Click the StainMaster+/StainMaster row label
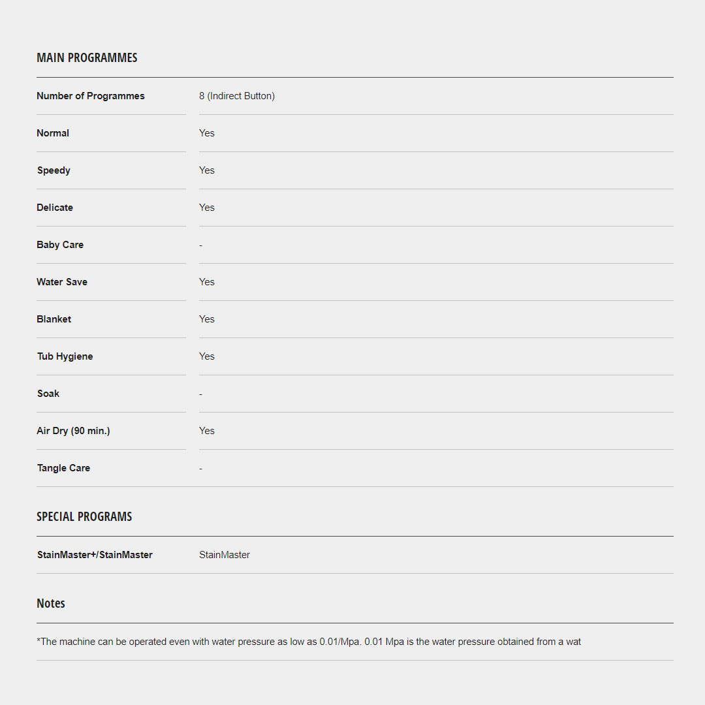Viewport: 705px width, 705px height. click(95, 555)
